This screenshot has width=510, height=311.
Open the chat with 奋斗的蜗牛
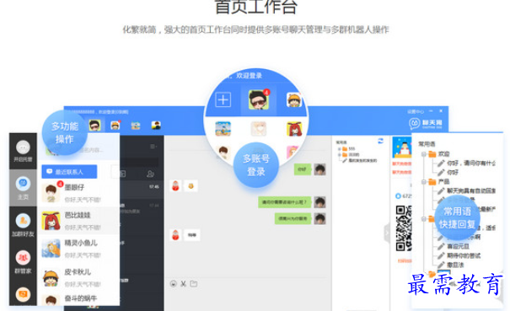pyautogui.click(x=78, y=299)
